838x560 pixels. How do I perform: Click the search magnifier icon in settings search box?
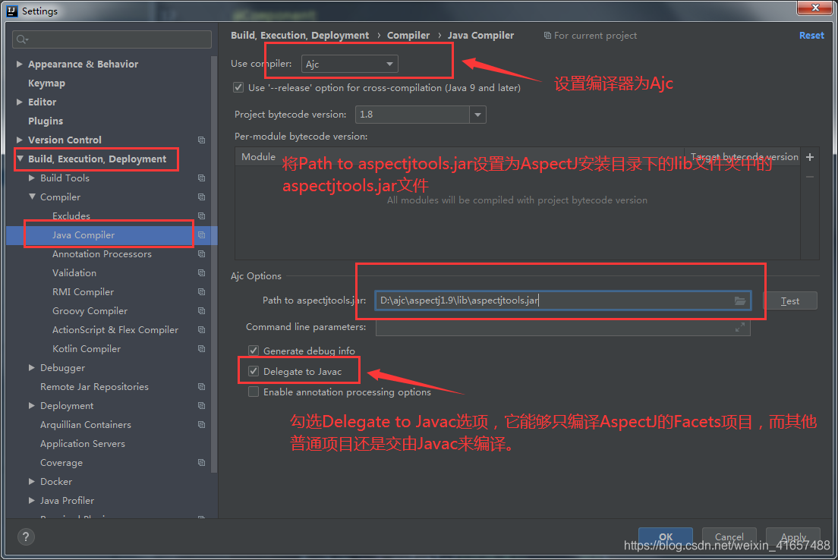[x=22, y=39]
